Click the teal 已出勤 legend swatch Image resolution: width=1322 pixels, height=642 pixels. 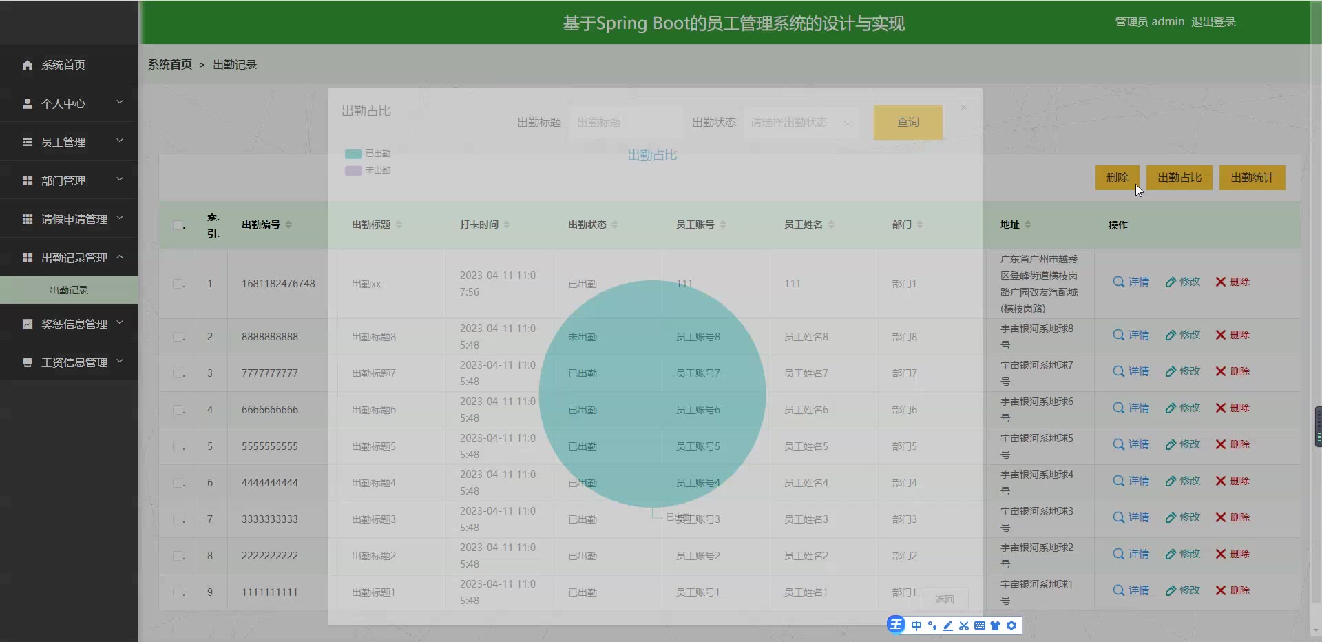(x=353, y=154)
